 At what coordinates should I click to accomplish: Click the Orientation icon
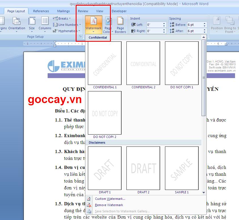click(x=16, y=21)
